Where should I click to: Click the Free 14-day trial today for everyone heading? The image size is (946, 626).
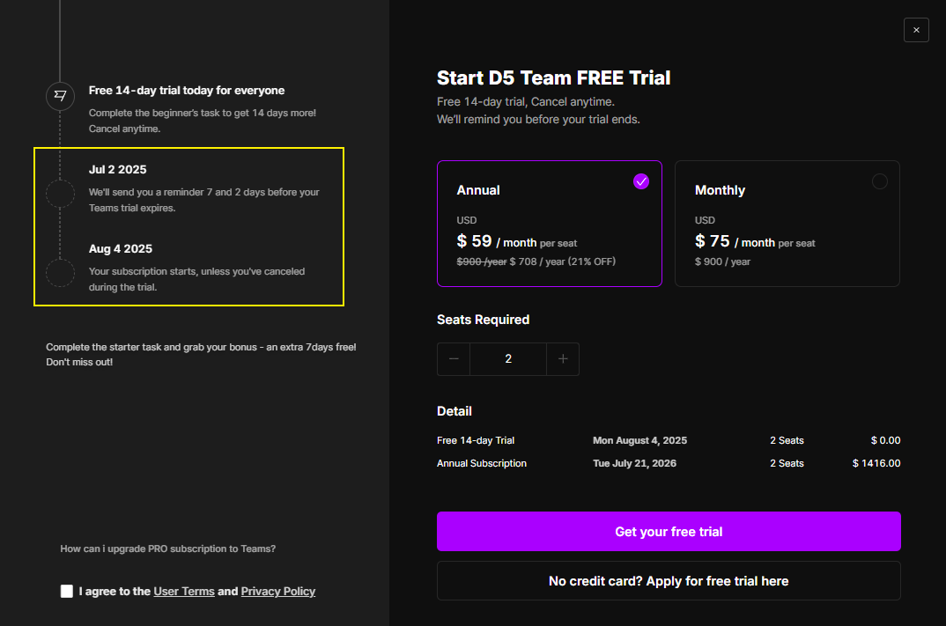click(187, 91)
